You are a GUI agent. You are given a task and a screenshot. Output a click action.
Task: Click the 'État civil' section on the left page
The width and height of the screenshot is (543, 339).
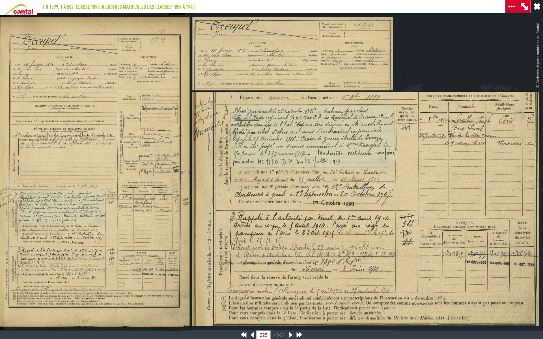click(x=65, y=57)
